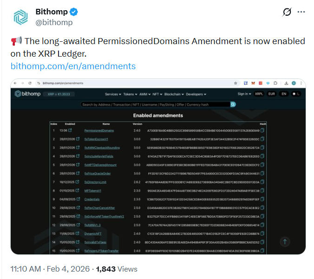Expand the Services dropdown menu

tap(113, 94)
